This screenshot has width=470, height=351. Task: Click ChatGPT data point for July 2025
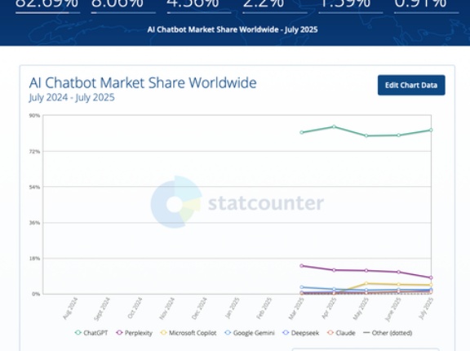point(431,130)
